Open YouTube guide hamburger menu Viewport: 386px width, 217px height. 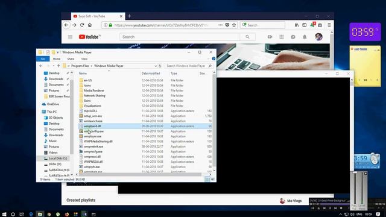coord(70,37)
